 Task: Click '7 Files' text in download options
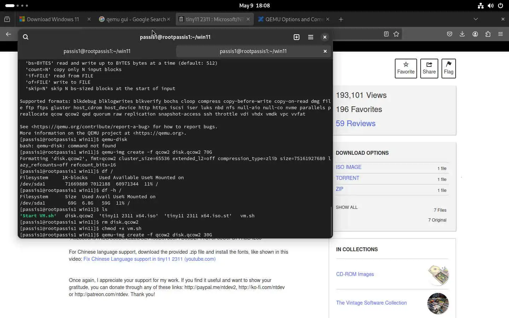[440, 210]
